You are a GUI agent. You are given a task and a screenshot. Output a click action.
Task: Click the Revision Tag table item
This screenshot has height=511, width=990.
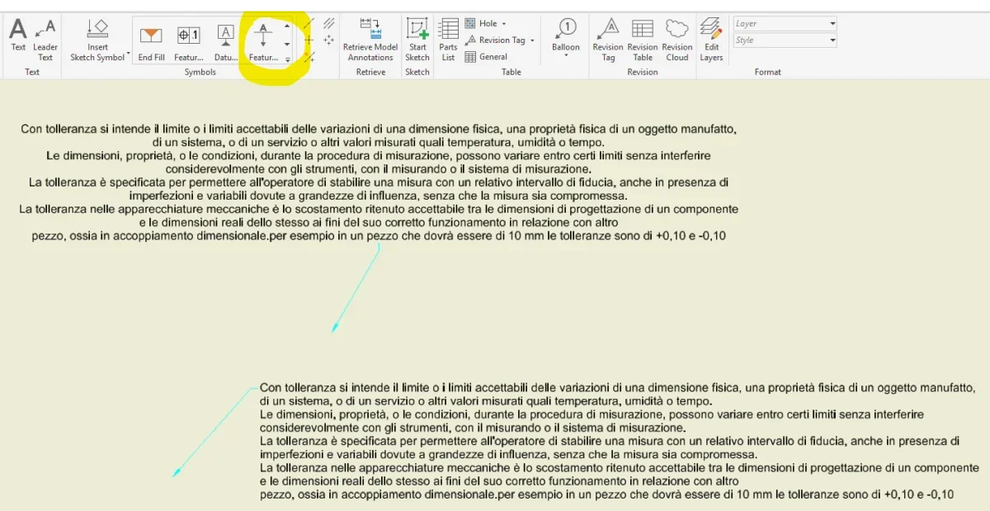tap(494, 40)
